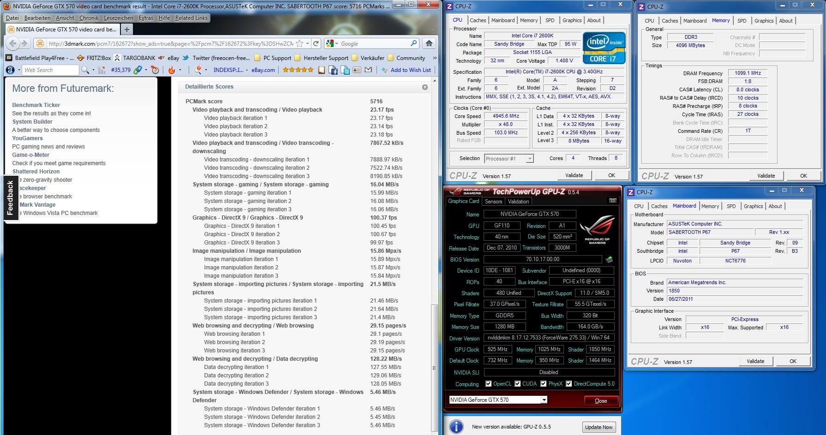Toggle the CUDA checkbox in GPU-Z
Screen dimensions: 826x435
click(517, 384)
